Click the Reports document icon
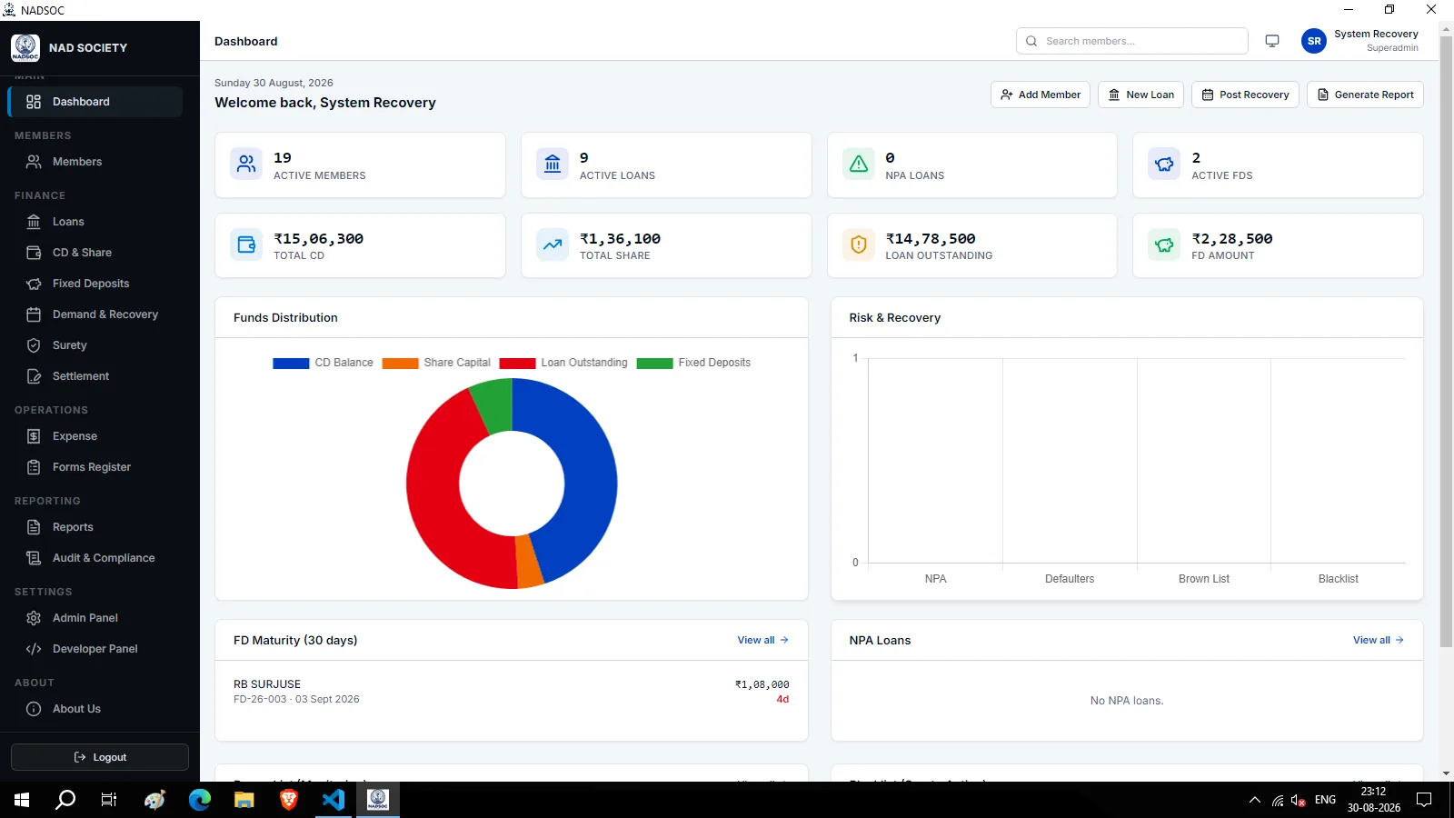 (x=34, y=527)
